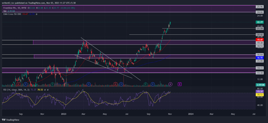268x123 pixels.
Task: Click the dividend D marker of September 2023
Action: coord(153,84)
